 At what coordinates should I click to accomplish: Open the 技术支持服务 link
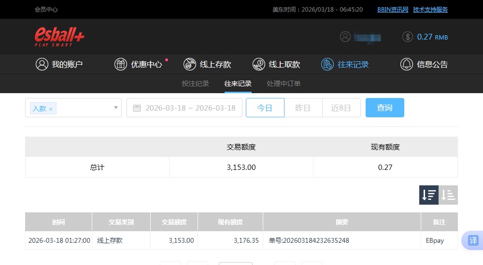coord(430,10)
